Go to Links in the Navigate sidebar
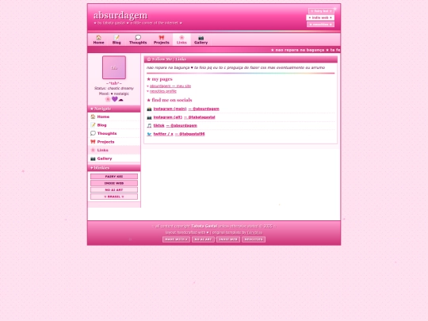This screenshot has height=321, width=428. point(114,150)
